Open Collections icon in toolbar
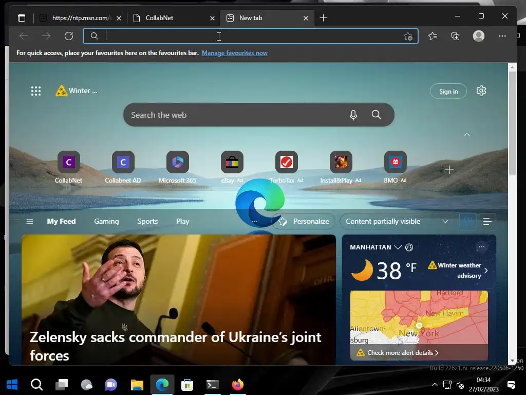Image resolution: width=526 pixels, height=395 pixels. pyautogui.click(x=455, y=36)
